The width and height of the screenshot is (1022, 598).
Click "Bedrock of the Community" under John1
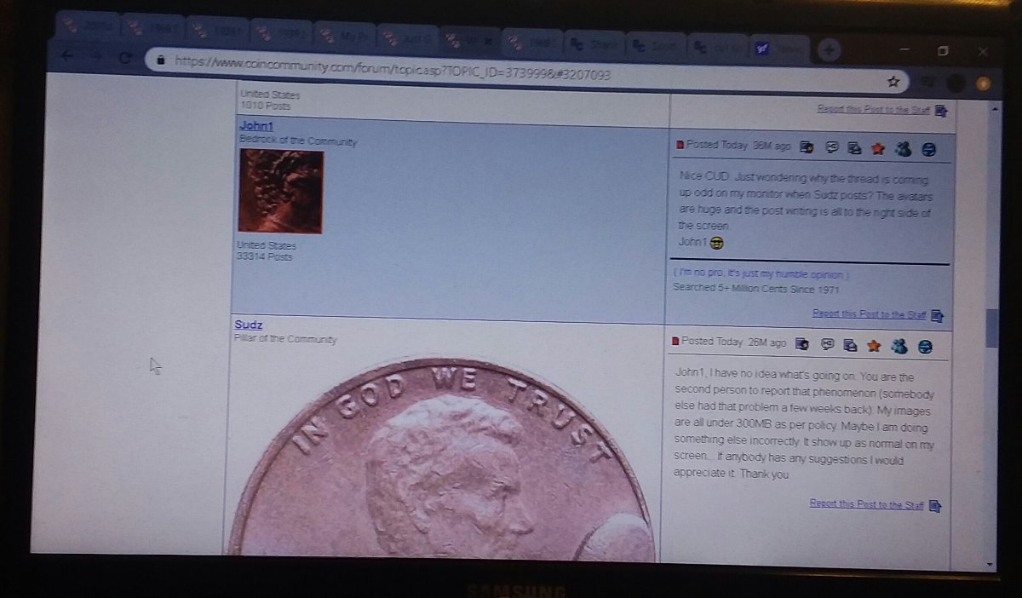[x=298, y=141]
